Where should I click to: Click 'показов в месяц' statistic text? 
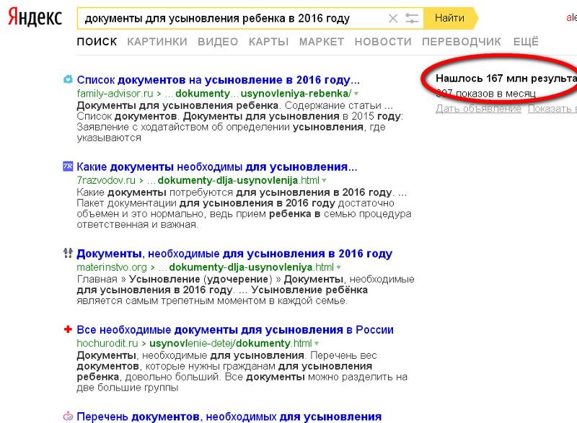pyautogui.click(x=495, y=94)
